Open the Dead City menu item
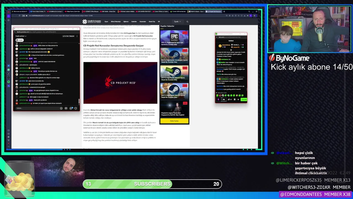The image size is (353, 199). 152,22
